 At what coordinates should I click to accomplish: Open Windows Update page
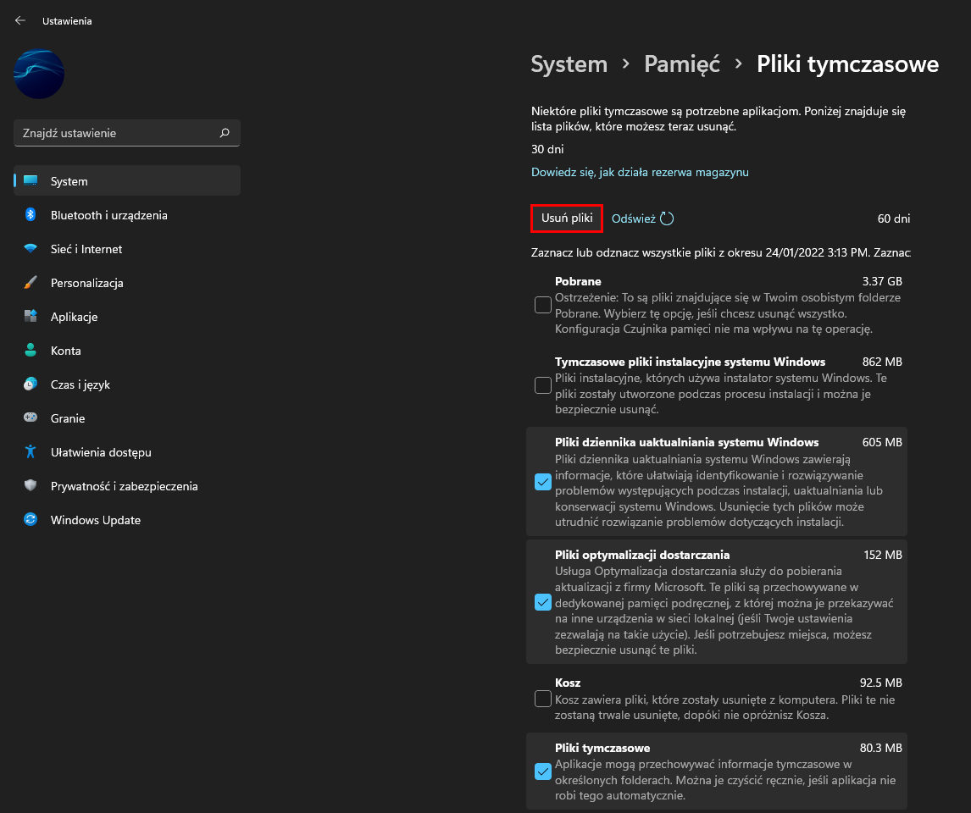pos(127,520)
